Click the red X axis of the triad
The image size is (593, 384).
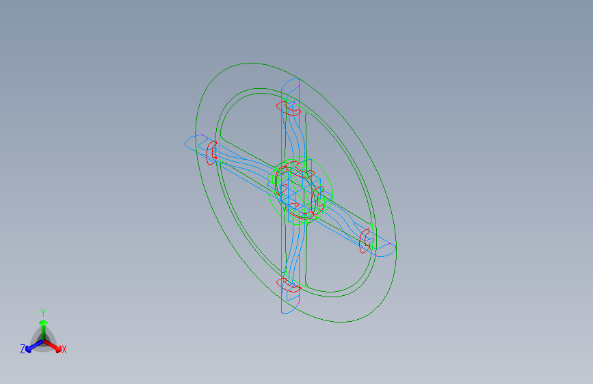click(x=55, y=346)
